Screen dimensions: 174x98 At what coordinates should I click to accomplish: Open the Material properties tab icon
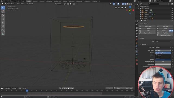(137, 60)
